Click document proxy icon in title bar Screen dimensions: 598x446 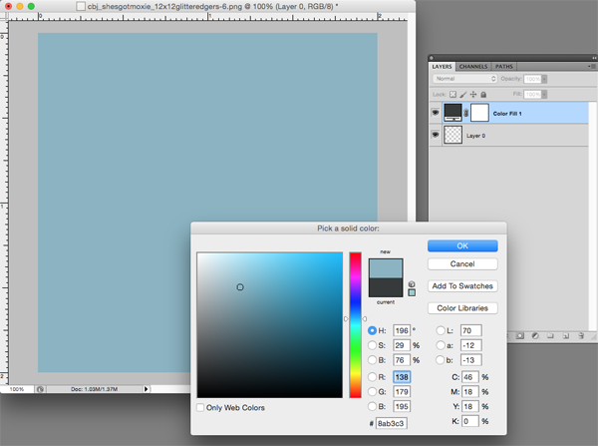point(81,6)
